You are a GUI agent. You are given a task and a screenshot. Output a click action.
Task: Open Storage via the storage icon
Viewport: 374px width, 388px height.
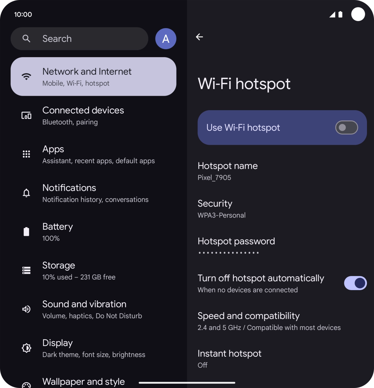tap(26, 270)
